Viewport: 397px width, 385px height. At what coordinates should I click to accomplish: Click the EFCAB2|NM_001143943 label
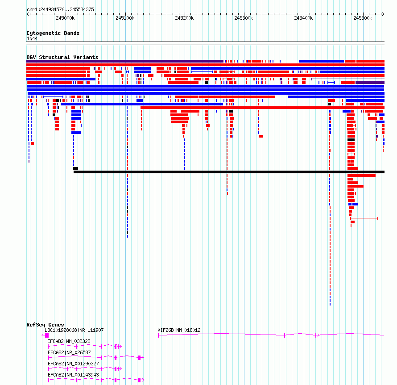pyautogui.click(x=73, y=375)
